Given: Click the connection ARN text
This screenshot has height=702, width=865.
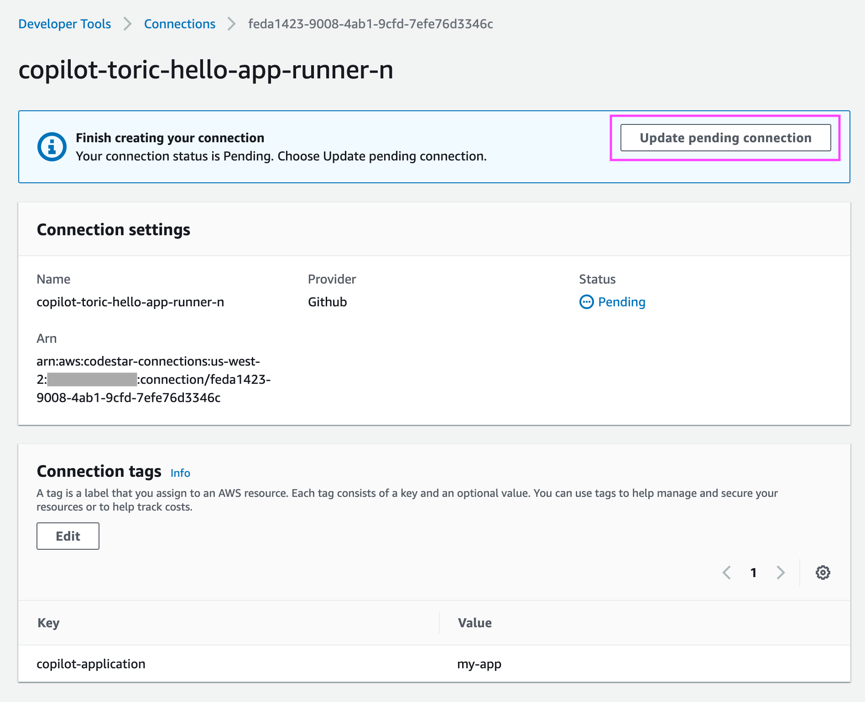Looking at the screenshot, I should [x=153, y=379].
